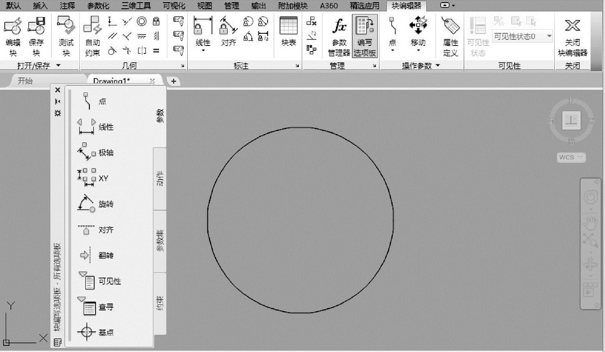Select the Rotation (旋转) parameter

click(x=95, y=204)
